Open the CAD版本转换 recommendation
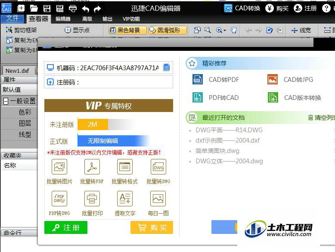Screen dimensions: 335x252 (295, 98)
